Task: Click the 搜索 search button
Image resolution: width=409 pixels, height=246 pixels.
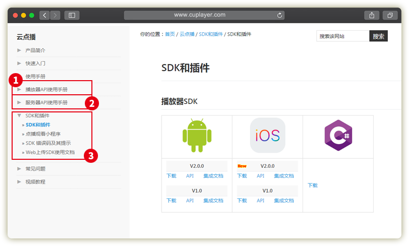Action: click(x=378, y=36)
